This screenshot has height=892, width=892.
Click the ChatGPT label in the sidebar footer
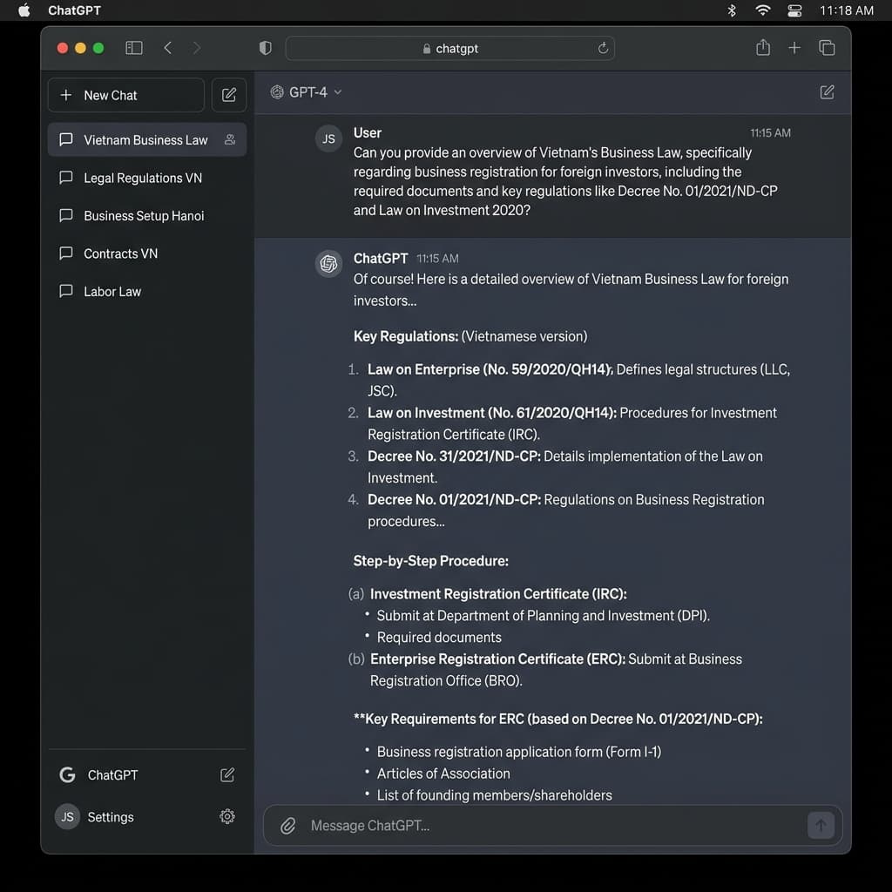pos(112,775)
